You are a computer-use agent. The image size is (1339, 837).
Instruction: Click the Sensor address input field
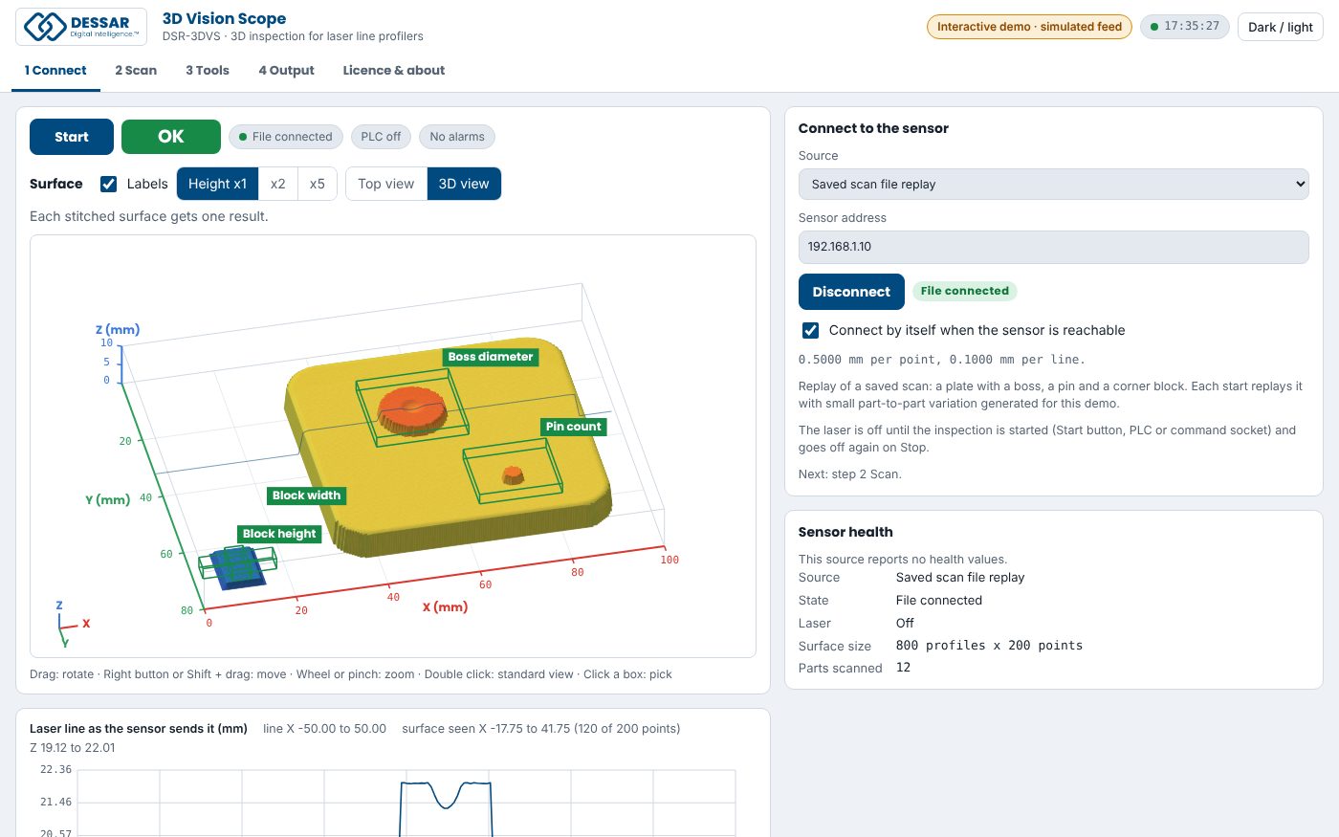coord(1053,247)
